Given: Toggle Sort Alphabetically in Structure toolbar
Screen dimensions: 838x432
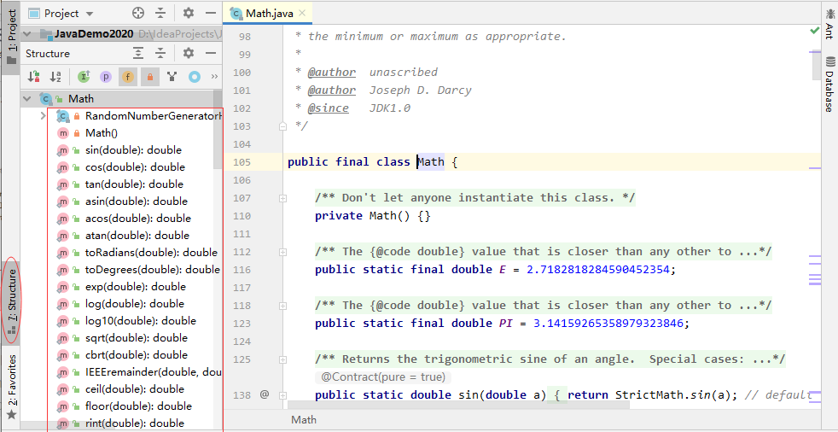Looking at the screenshot, I should pos(55,77).
